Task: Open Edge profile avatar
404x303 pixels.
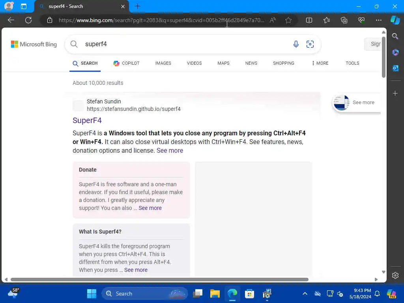Action: pyautogui.click(x=9, y=6)
